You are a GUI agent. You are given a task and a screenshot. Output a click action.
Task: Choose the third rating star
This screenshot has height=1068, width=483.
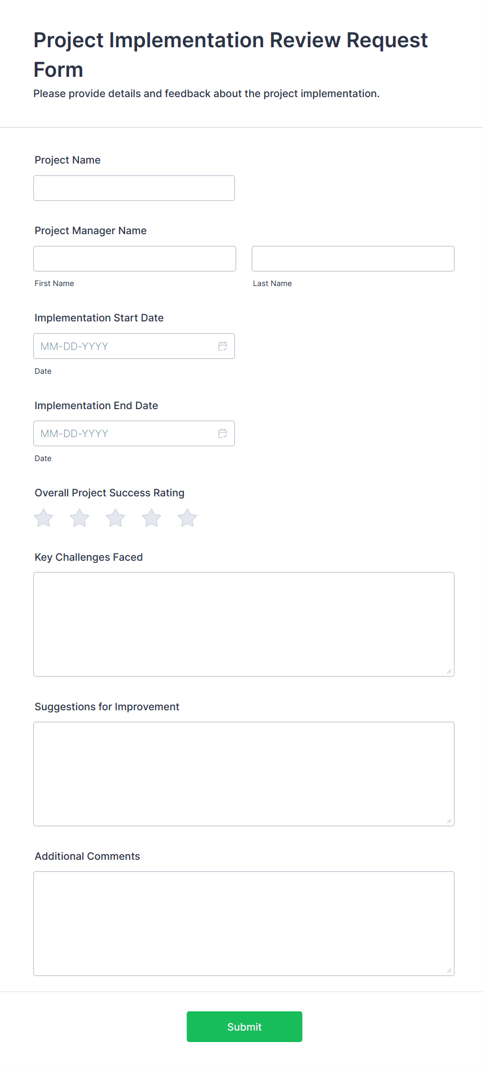pyautogui.click(x=115, y=518)
